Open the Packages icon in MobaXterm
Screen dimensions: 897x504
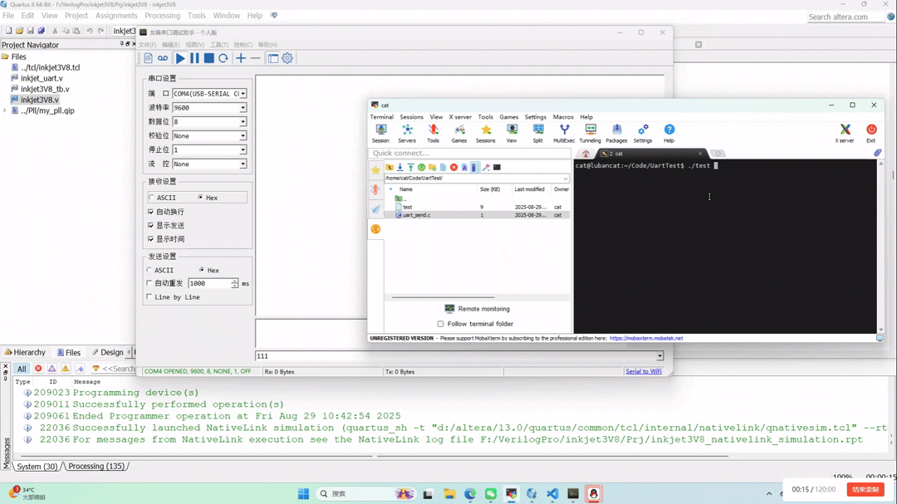pyautogui.click(x=616, y=134)
